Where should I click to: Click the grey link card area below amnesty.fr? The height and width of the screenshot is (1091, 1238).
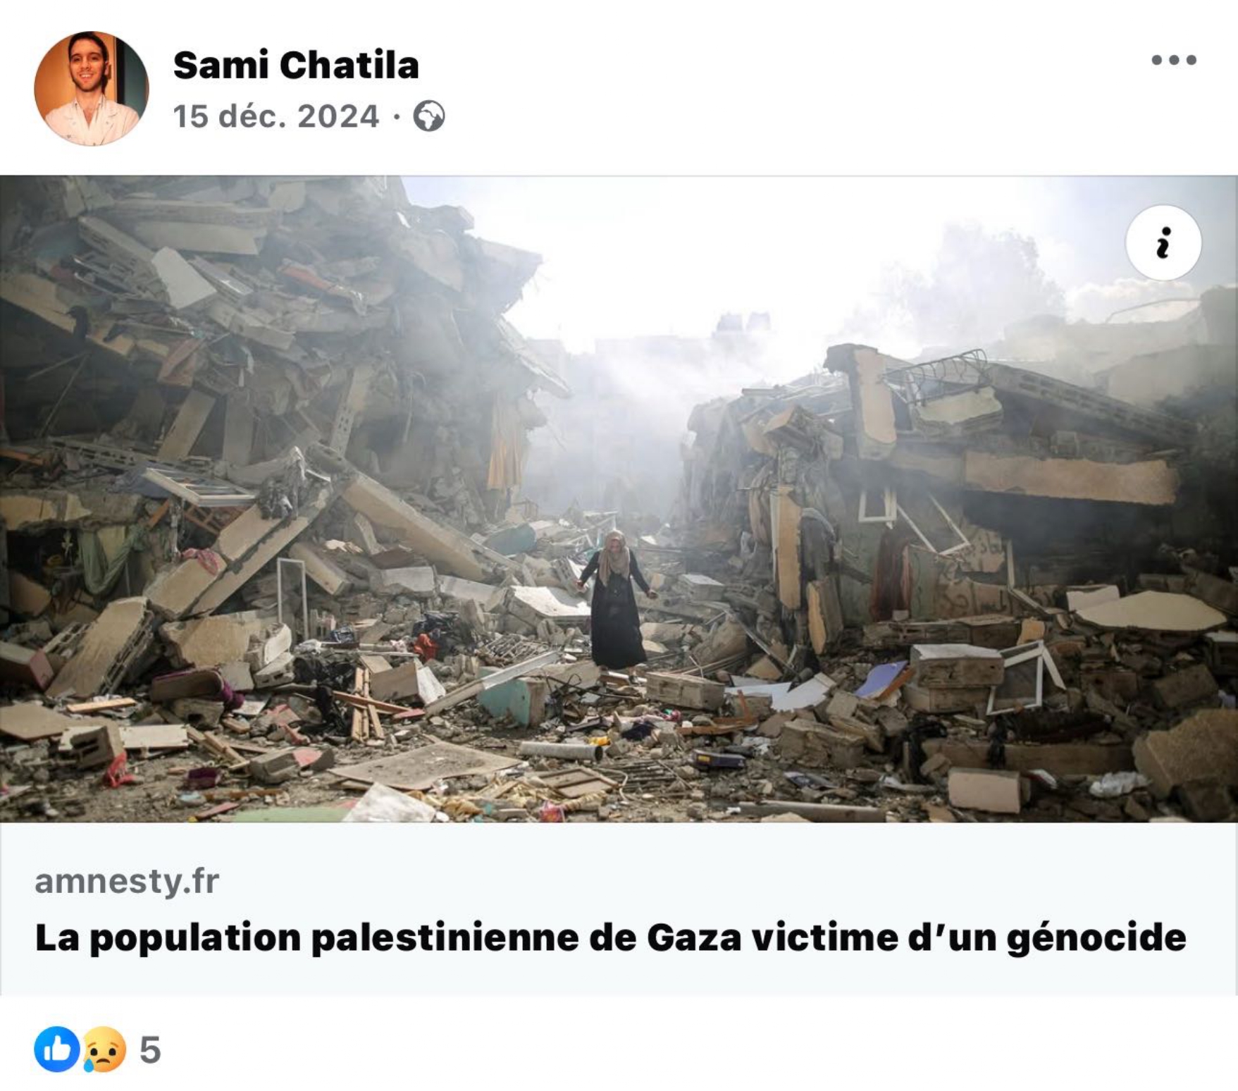[619, 909]
